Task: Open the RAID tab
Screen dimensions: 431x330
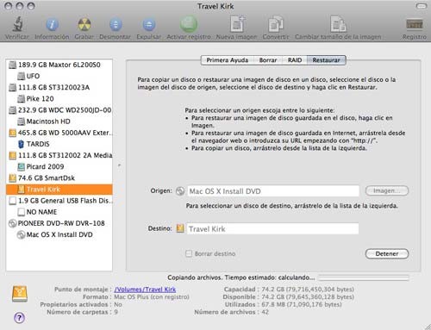Action: coord(295,60)
